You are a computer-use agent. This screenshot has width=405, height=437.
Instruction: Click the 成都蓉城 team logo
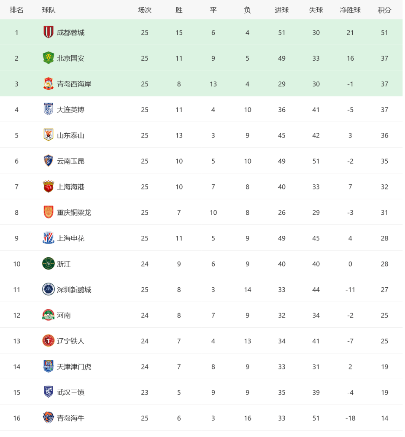49,32
